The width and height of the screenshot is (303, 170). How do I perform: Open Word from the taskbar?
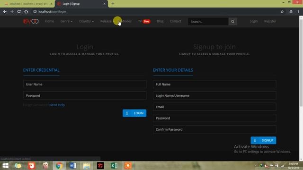(x=73, y=166)
